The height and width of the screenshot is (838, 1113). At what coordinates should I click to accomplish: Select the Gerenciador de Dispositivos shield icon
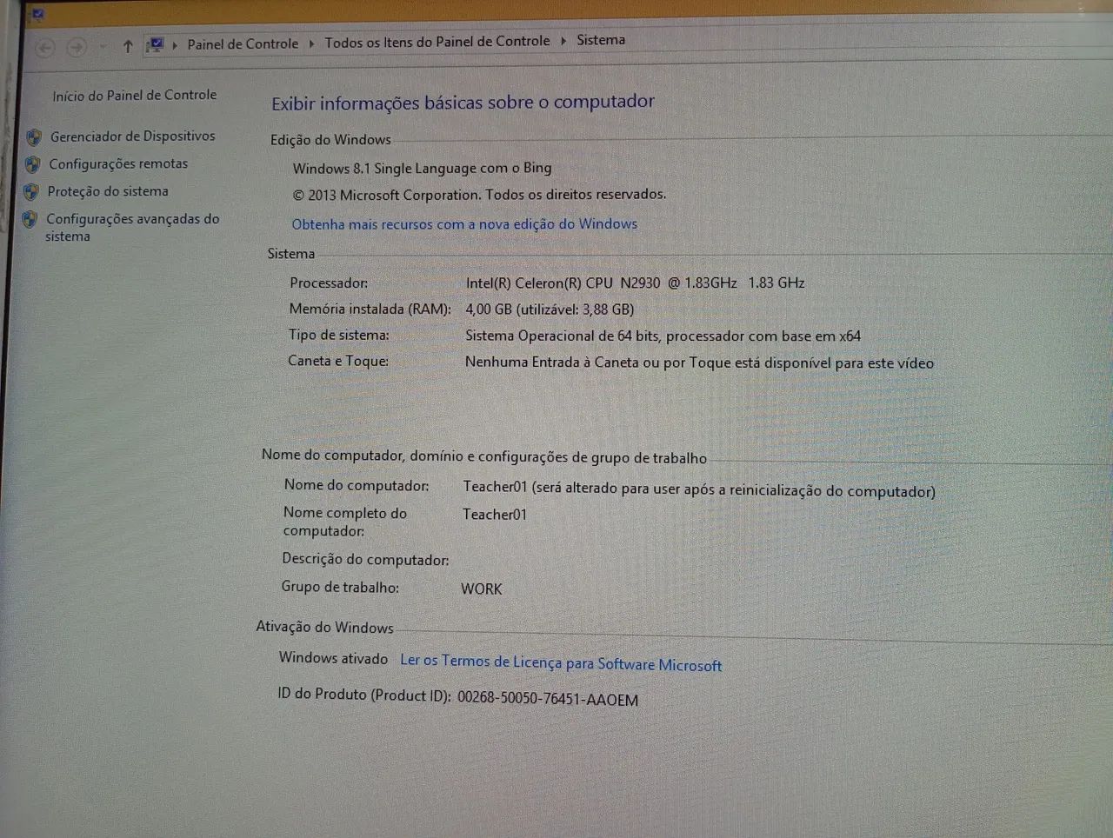coord(34,137)
